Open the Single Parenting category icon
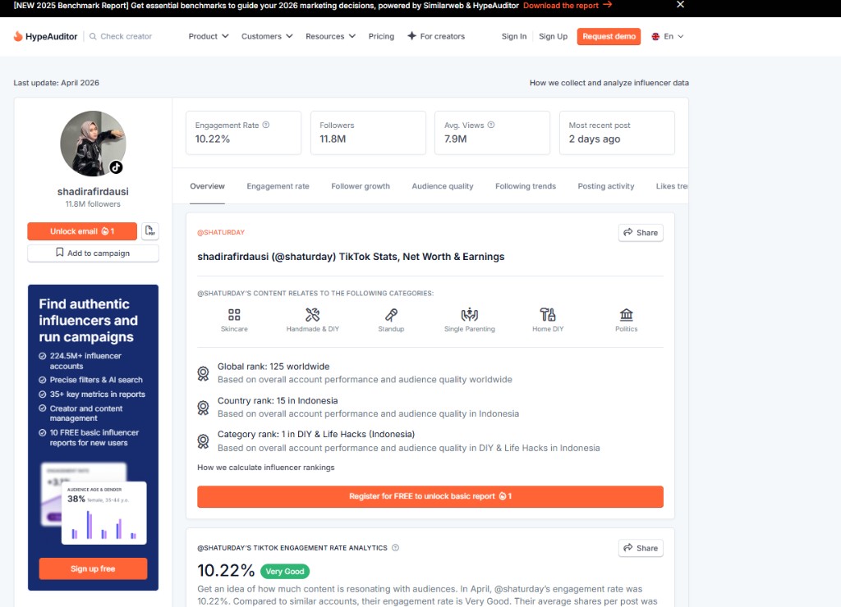This screenshot has width=841, height=607. pos(469,314)
